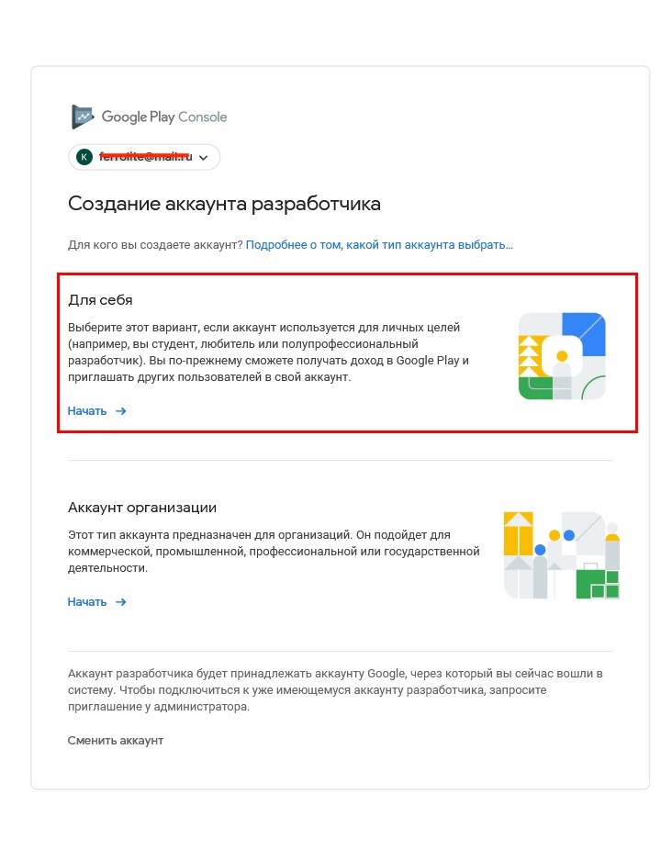The height and width of the screenshot is (850, 672).
Task: Click "Начать" under "Аккаунт организации"
Action: tap(87, 602)
